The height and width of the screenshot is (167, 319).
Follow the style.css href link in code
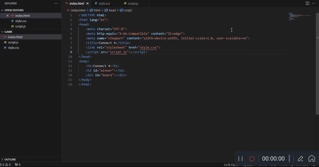point(148,47)
